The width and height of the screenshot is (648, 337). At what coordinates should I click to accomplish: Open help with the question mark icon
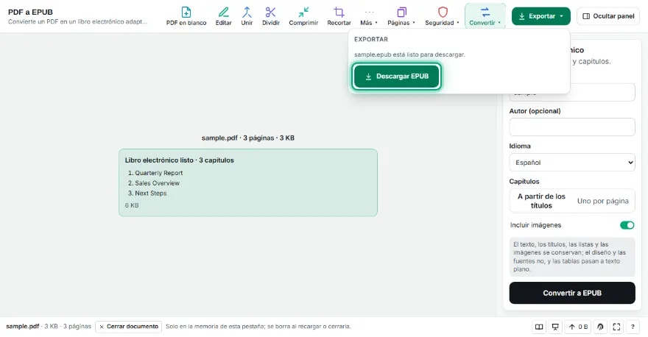pos(633,327)
